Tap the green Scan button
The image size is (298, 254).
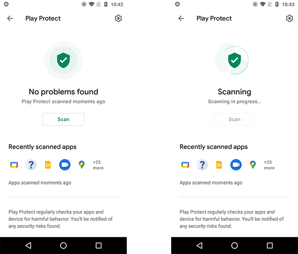click(63, 119)
